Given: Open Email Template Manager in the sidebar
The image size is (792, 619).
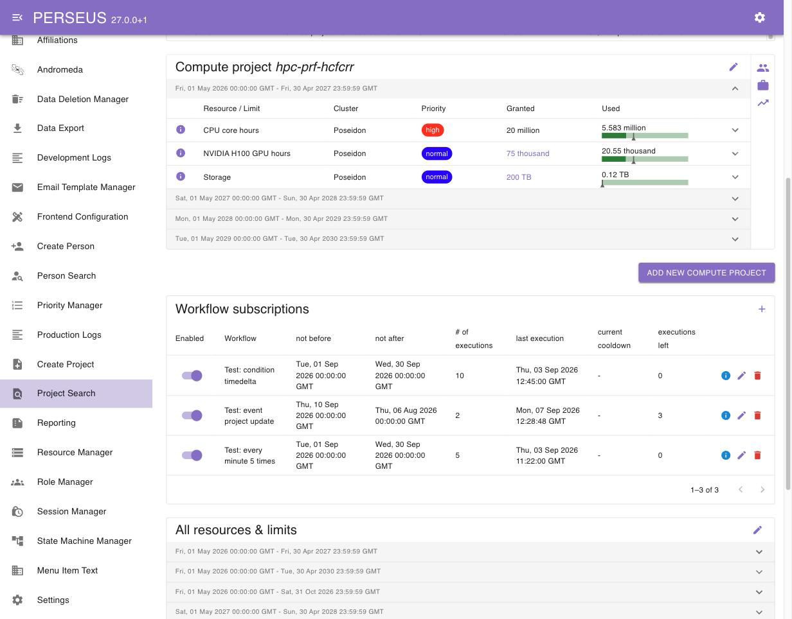Looking at the screenshot, I should tap(76, 187).
